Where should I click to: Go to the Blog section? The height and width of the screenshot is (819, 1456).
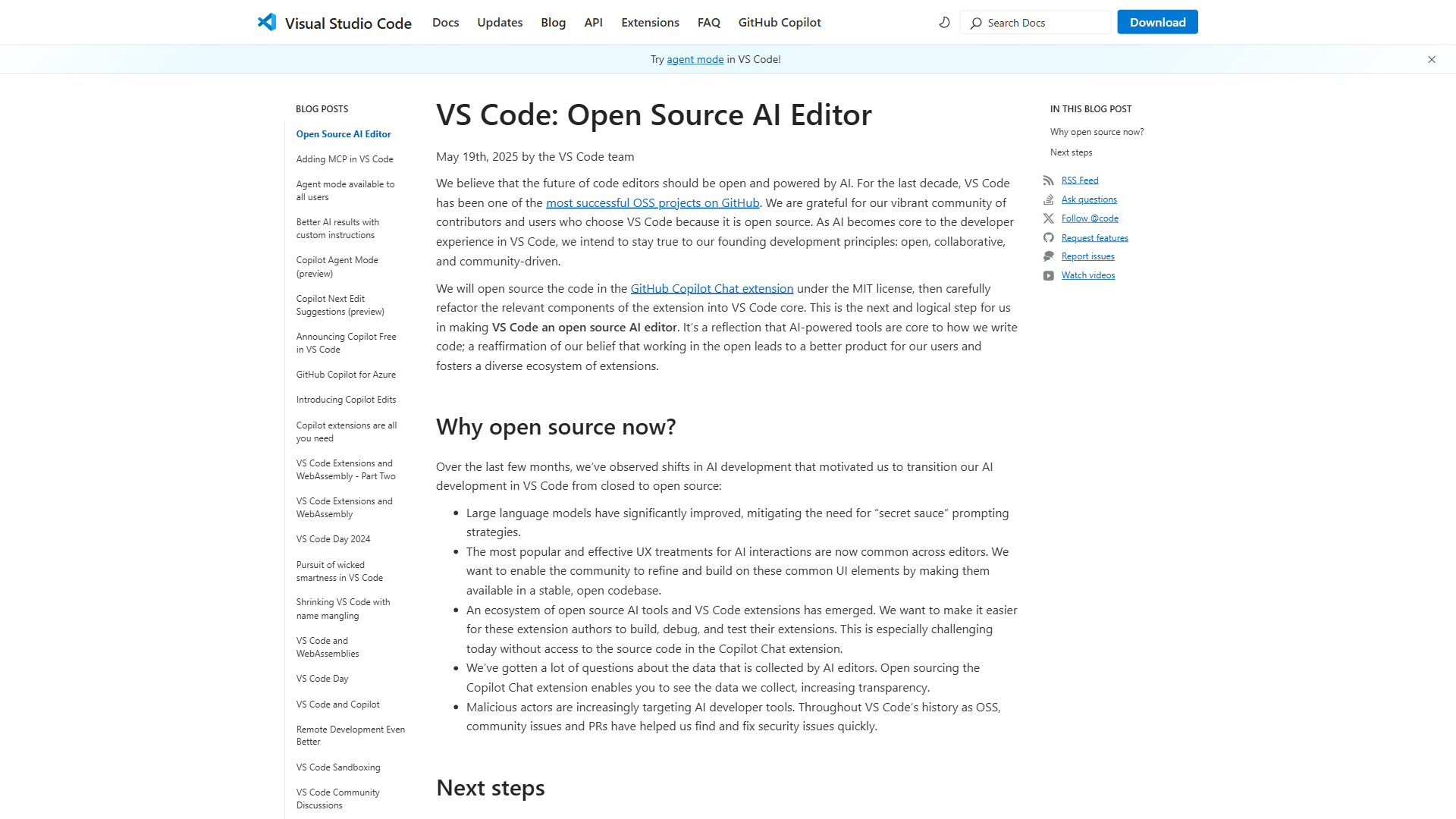pos(553,23)
